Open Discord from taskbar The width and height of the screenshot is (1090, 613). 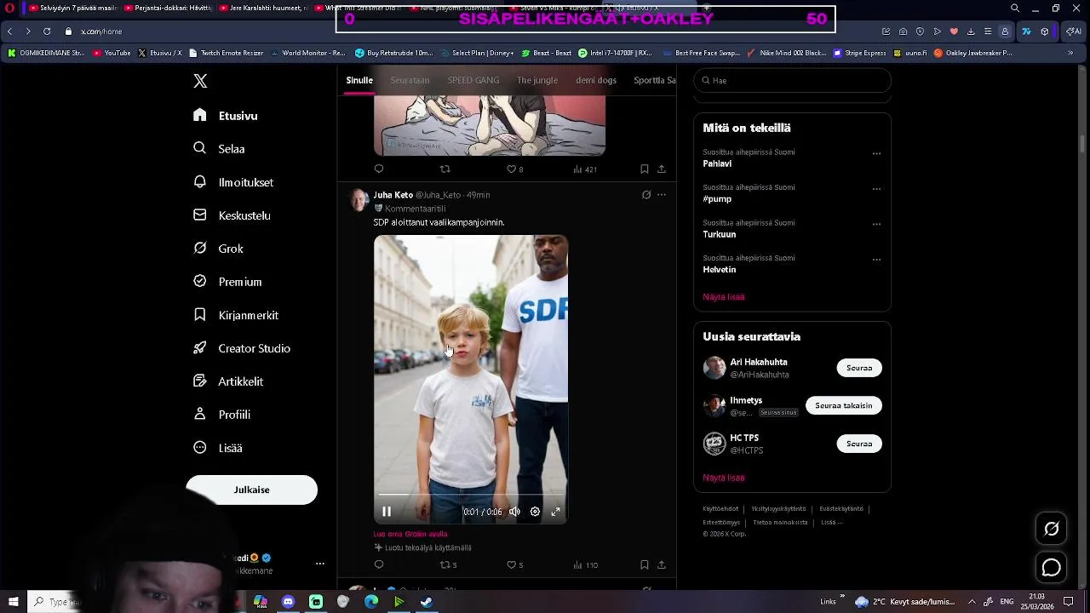pyautogui.click(x=288, y=602)
